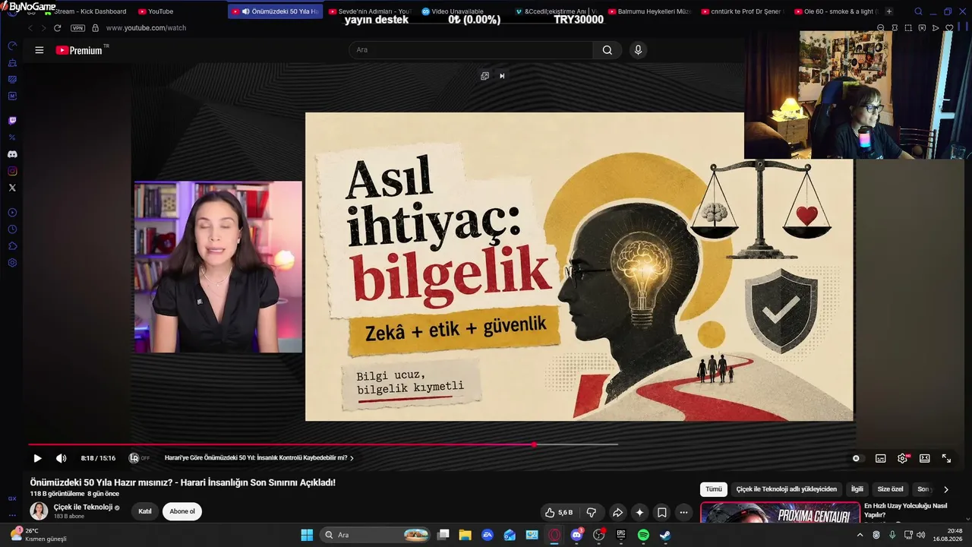Viewport: 972px width, 547px height.
Task: Open the taskbar clock showing 20:48
Action: pos(948,535)
